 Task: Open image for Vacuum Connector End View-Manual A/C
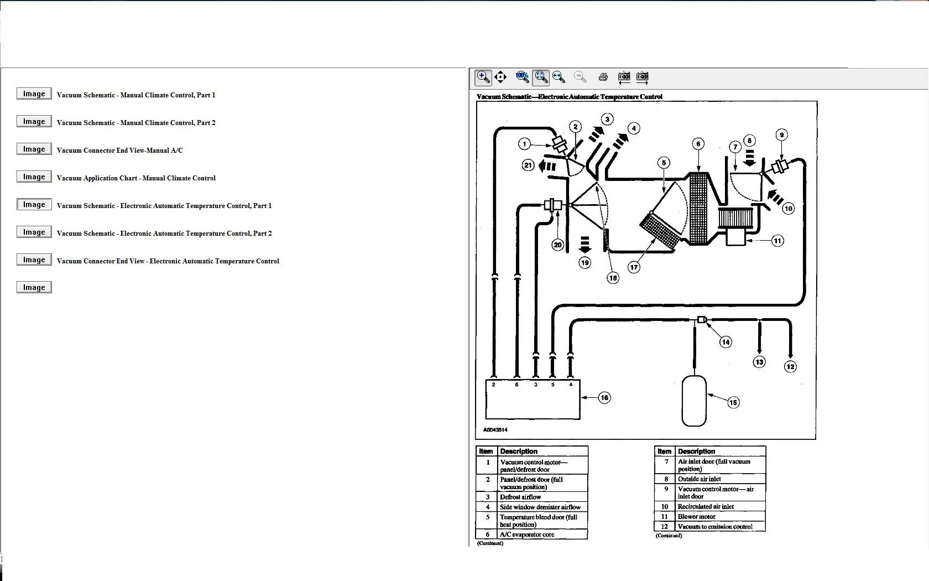[34, 149]
